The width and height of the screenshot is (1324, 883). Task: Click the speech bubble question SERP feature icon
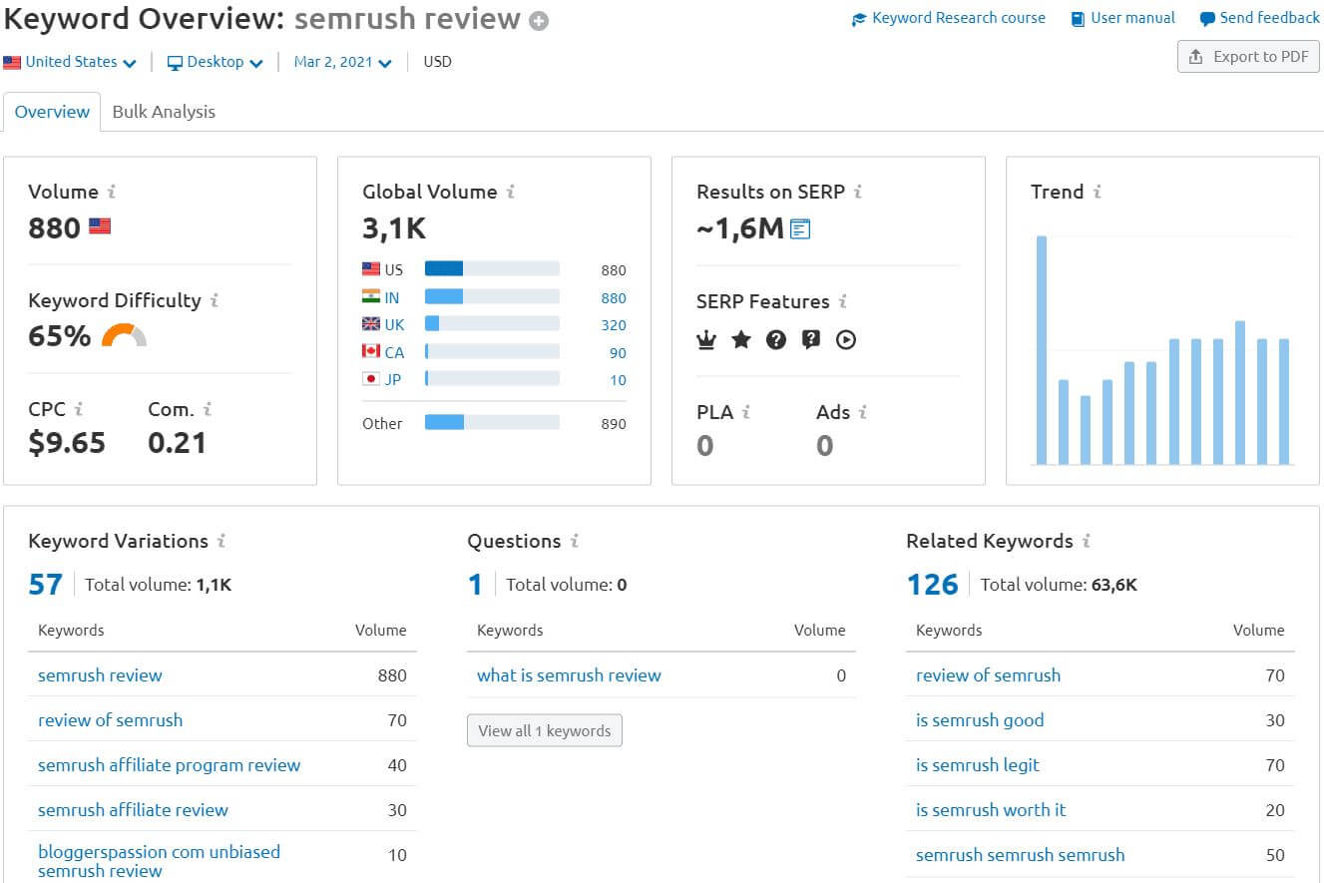811,340
